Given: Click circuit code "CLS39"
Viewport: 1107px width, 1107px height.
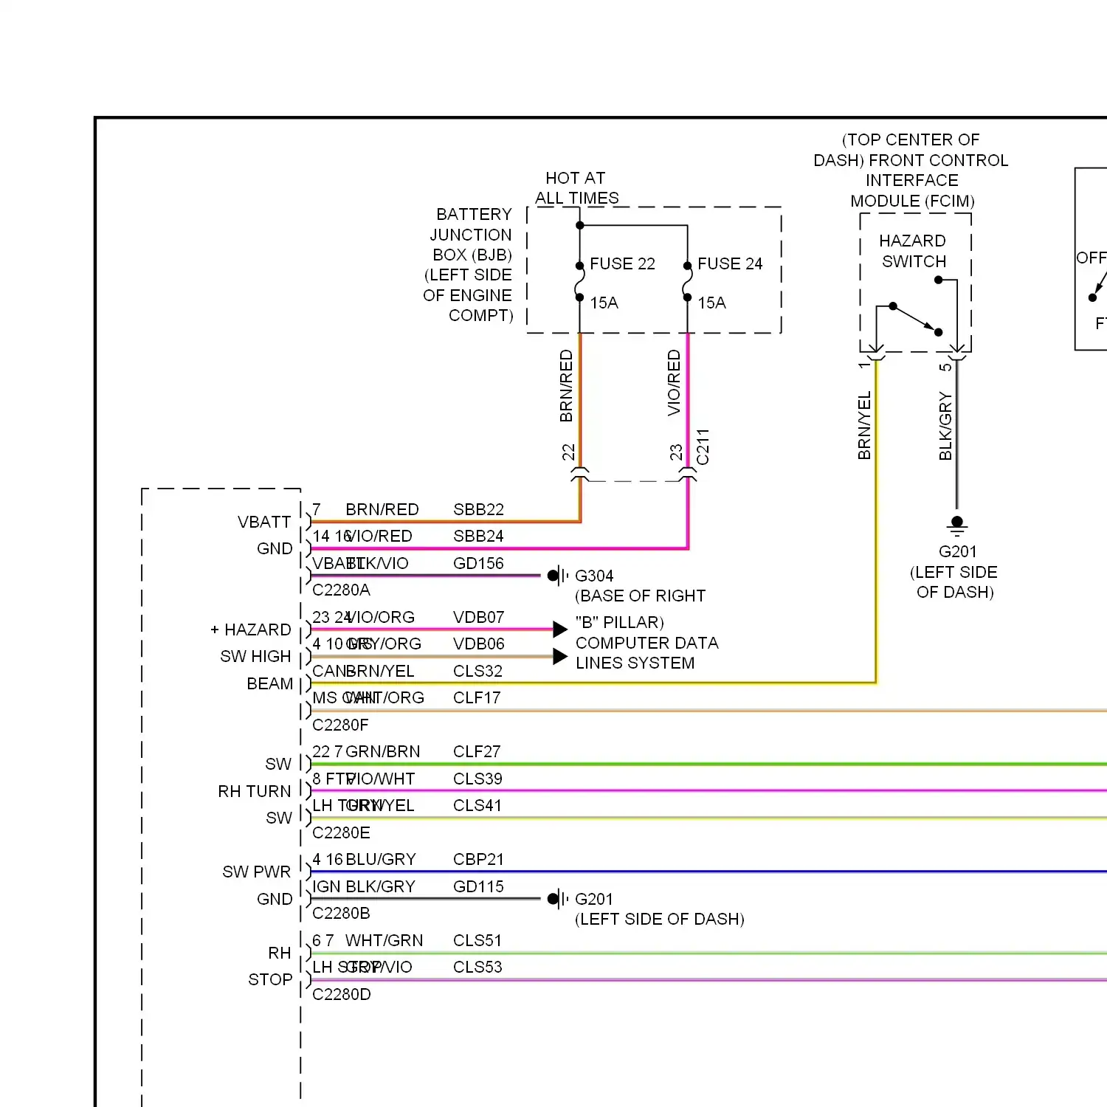Looking at the screenshot, I should point(477,779).
